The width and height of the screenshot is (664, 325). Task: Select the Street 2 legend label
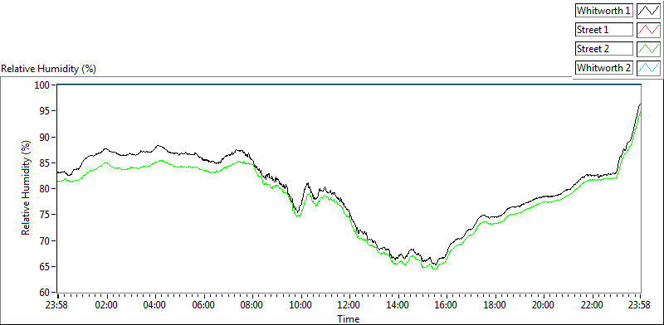pyautogui.click(x=604, y=49)
